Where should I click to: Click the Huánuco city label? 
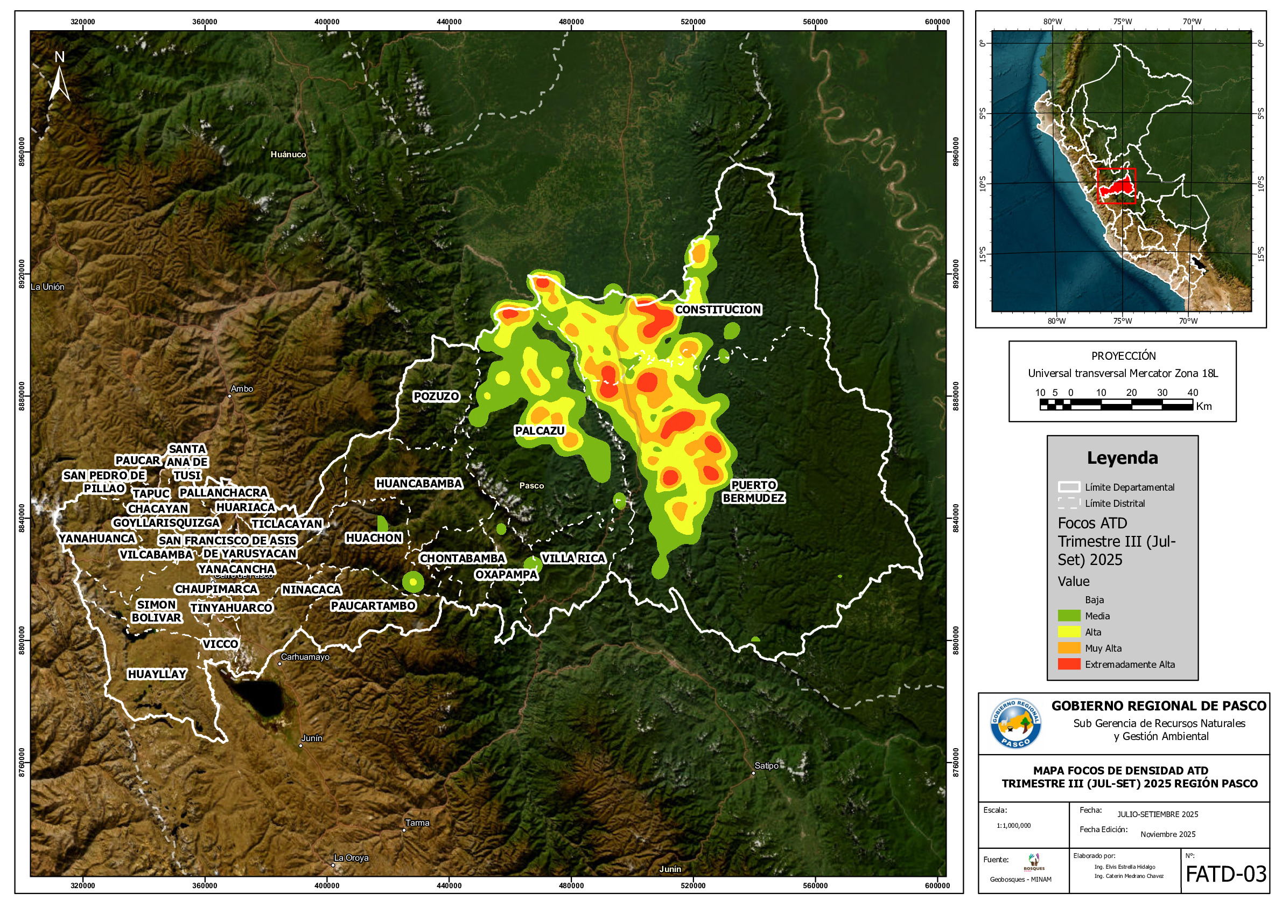coord(288,155)
